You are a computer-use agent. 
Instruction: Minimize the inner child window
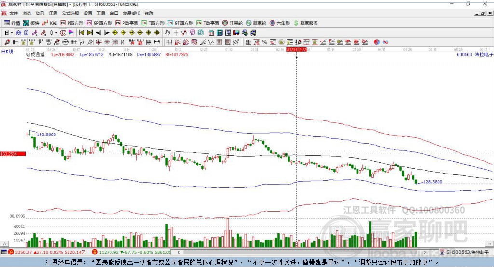(477, 13)
